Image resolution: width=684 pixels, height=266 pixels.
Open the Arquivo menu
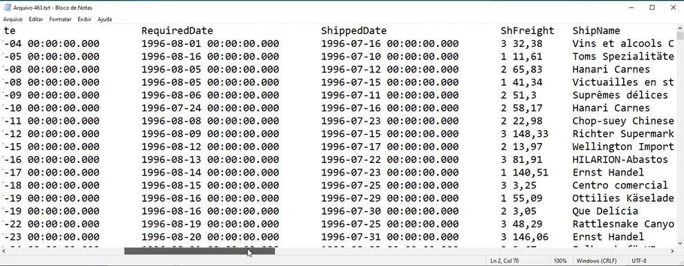pyautogui.click(x=12, y=19)
